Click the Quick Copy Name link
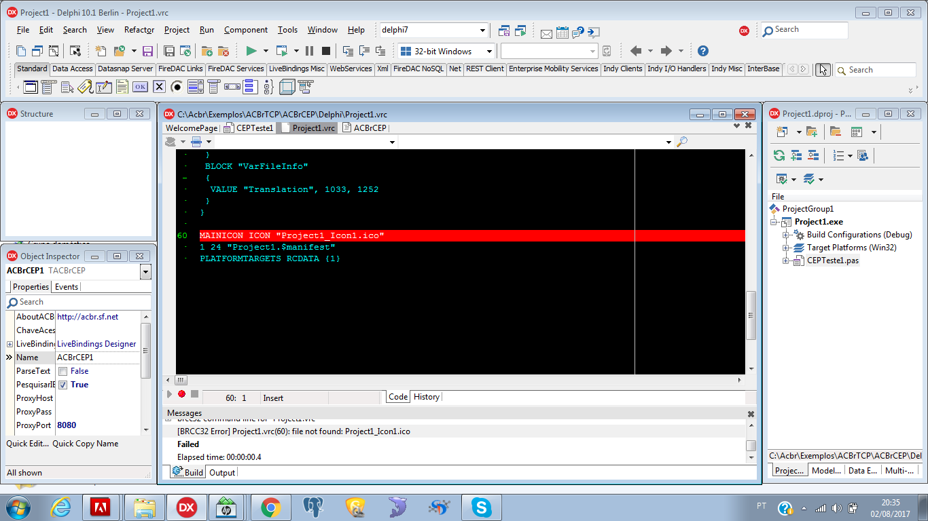The image size is (928, 521). (86, 444)
